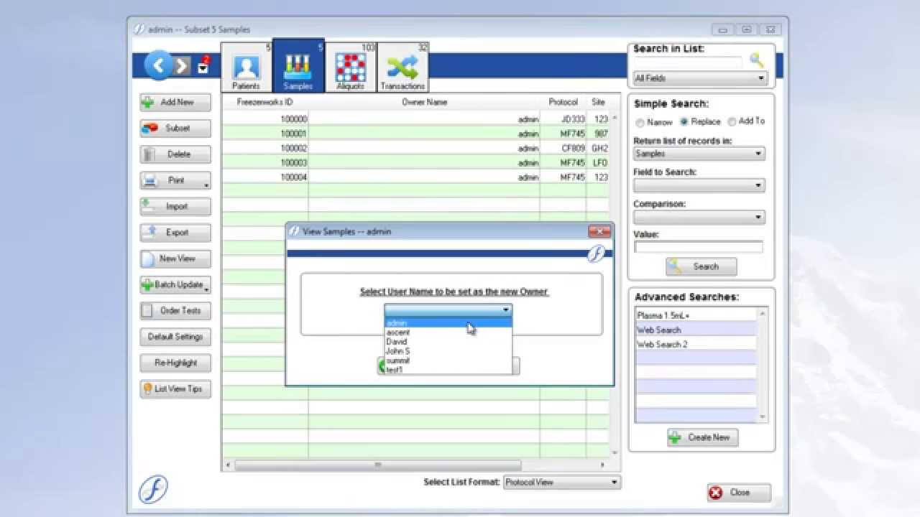The image size is (920, 517).
Task: Select sample row 100000
Action: click(x=415, y=119)
